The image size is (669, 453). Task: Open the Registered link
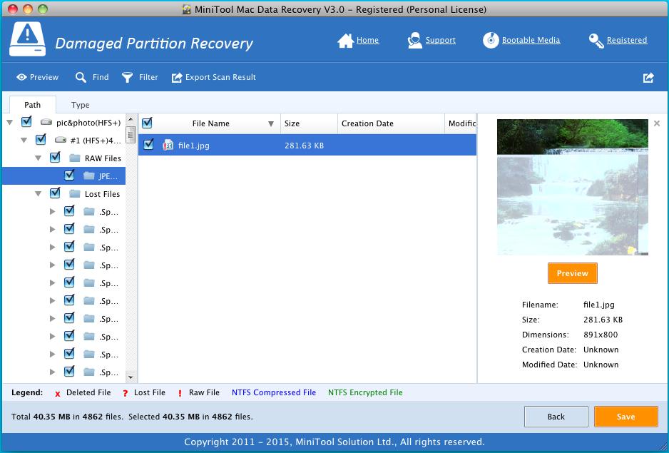627,40
